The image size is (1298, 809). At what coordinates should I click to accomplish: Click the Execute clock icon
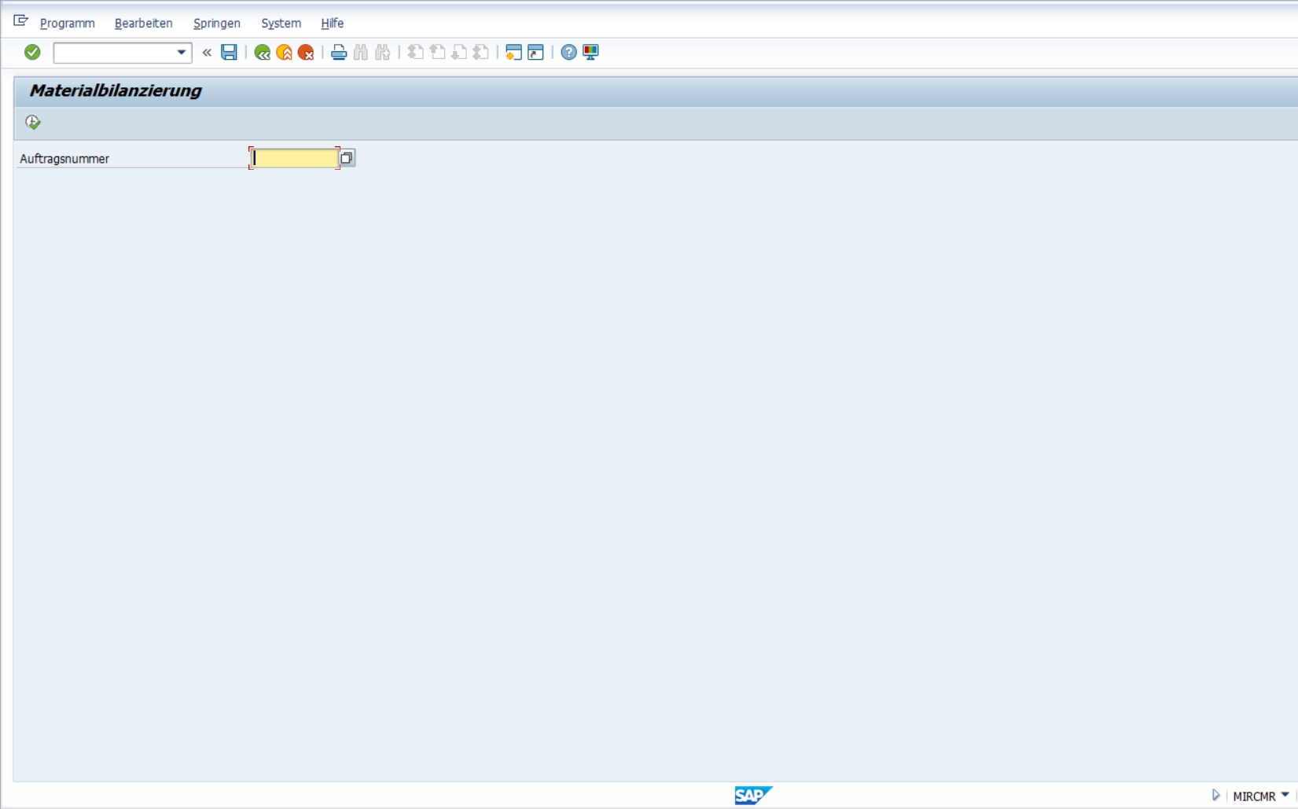click(x=33, y=122)
